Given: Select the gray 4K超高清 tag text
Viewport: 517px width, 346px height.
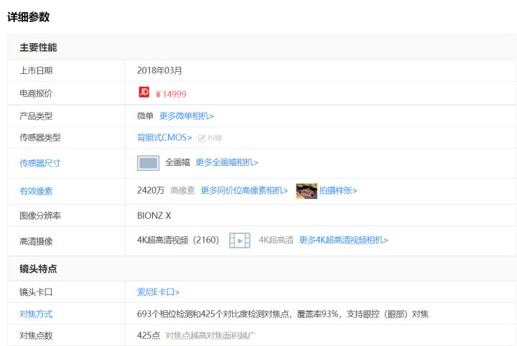Looking at the screenshot, I should pyautogui.click(x=276, y=240).
